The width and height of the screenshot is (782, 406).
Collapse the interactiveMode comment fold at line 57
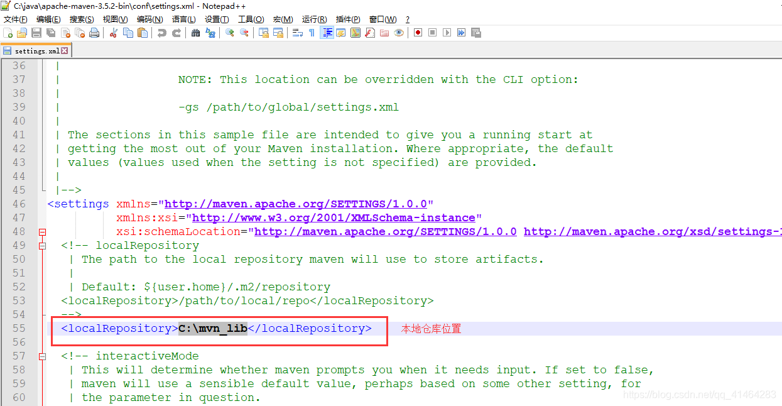43,356
